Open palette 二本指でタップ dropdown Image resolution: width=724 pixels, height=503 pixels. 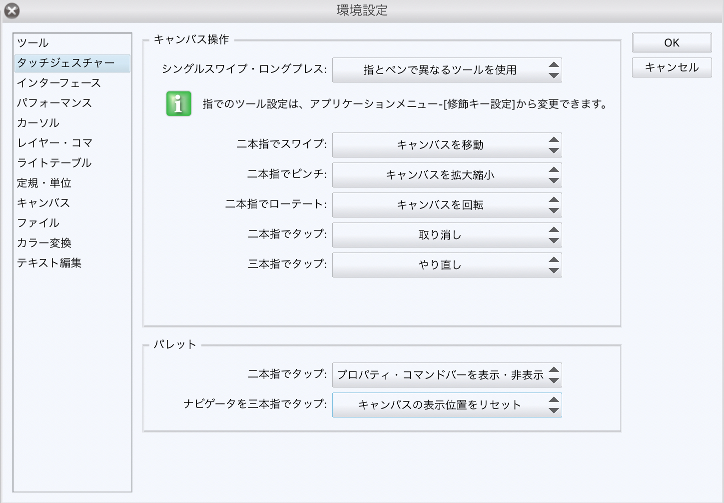click(447, 375)
